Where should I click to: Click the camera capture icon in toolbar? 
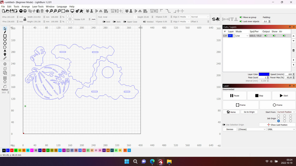coord(67,11)
